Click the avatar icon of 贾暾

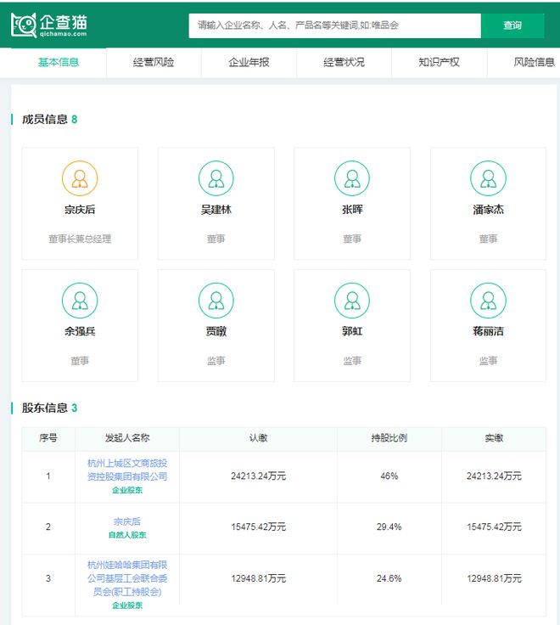pos(216,300)
